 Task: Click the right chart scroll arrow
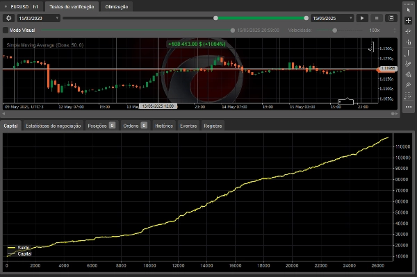397,114
